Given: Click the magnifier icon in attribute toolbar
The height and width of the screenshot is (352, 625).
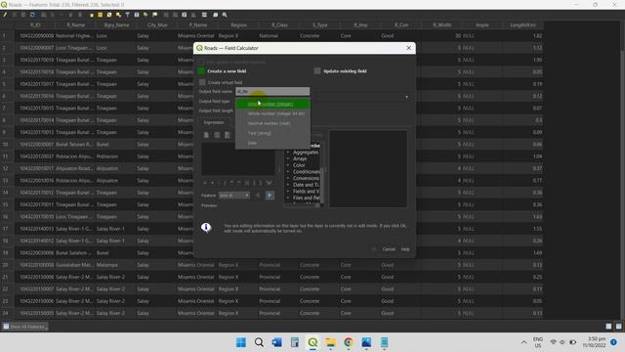Looking at the screenshot, I should (x=225, y=15).
